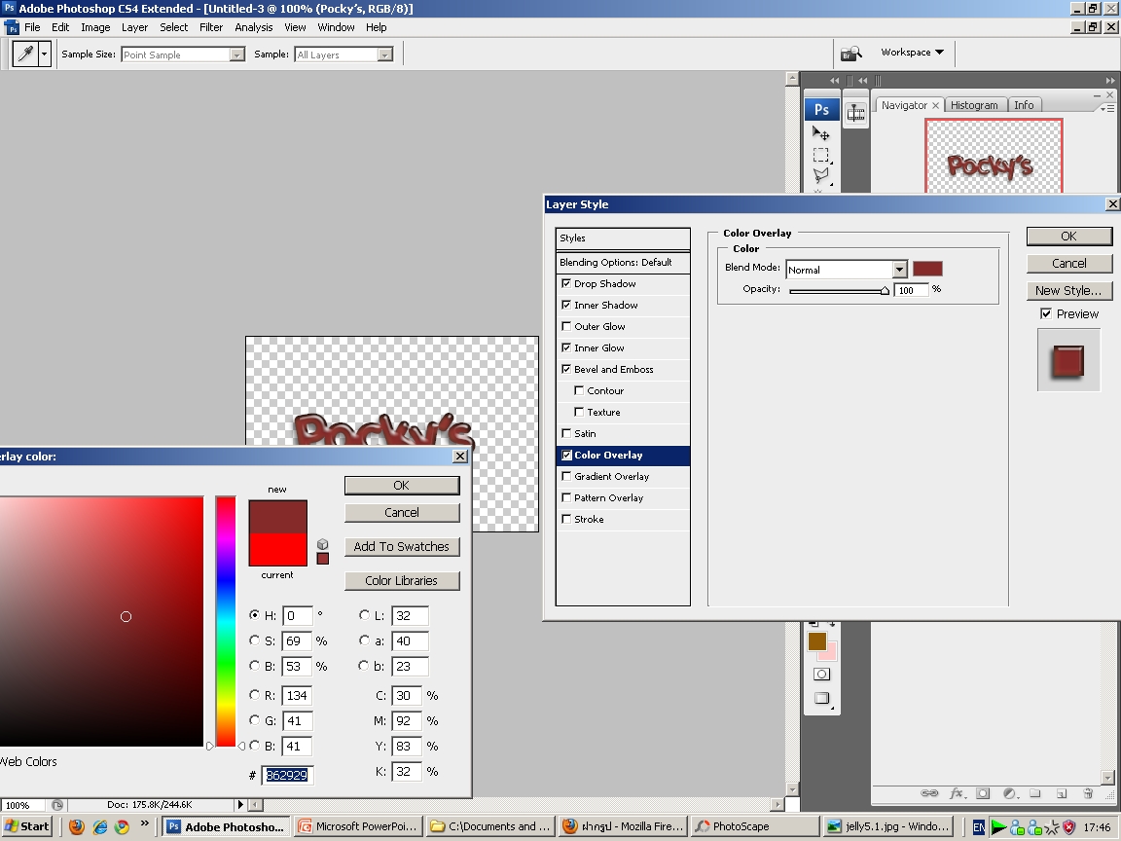This screenshot has width=1121, height=841.
Task: Open the fx layer style icon
Action: pyautogui.click(x=956, y=792)
